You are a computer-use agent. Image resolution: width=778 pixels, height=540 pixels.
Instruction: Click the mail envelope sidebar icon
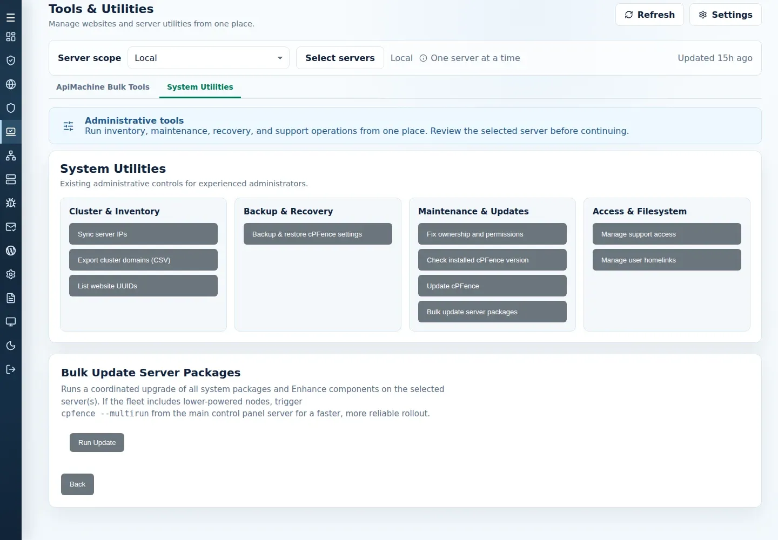tap(11, 227)
